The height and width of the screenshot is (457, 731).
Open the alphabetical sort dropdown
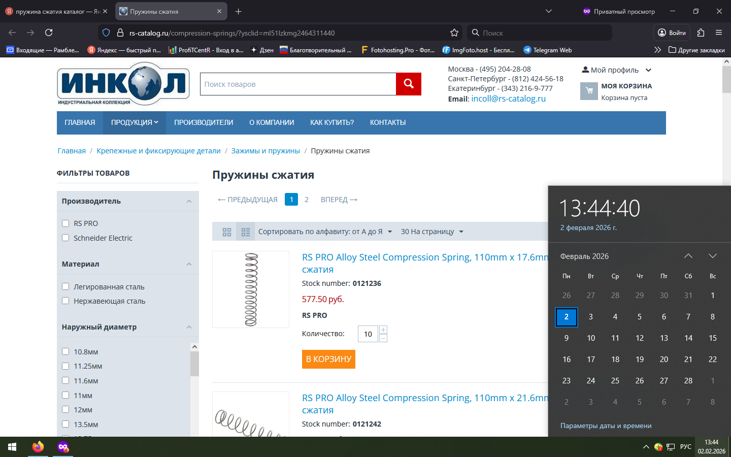(325, 232)
